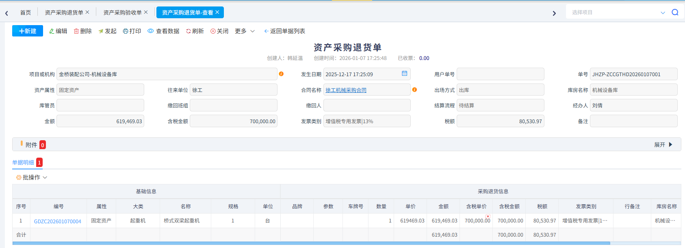Viewport: 685px width, 248px height.
Task: Click the Edit (编辑) toolbar icon
Action: (52, 31)
